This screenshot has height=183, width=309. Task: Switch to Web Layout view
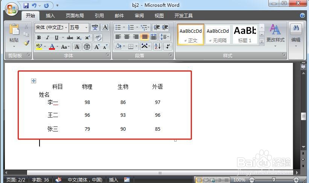213,180
